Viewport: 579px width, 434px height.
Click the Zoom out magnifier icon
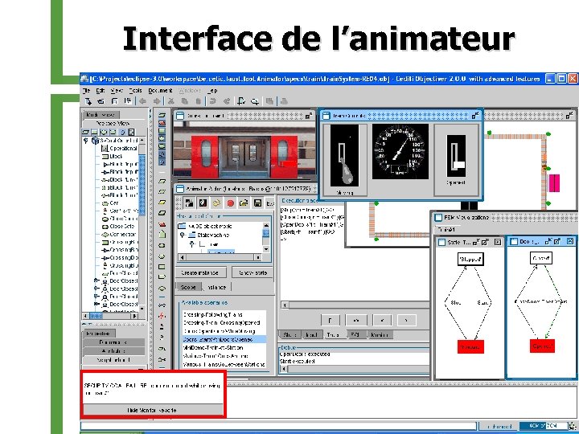point(255,101)
